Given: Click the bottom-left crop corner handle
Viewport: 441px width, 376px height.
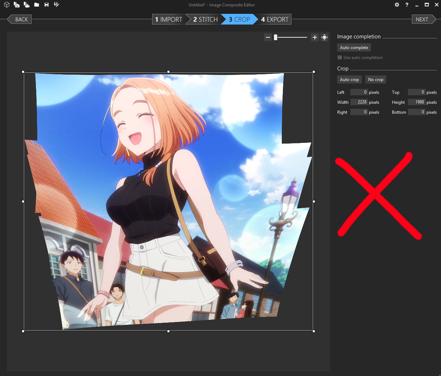Looking at the screenshot, I should pyautogui.click(x=23, y=331).
